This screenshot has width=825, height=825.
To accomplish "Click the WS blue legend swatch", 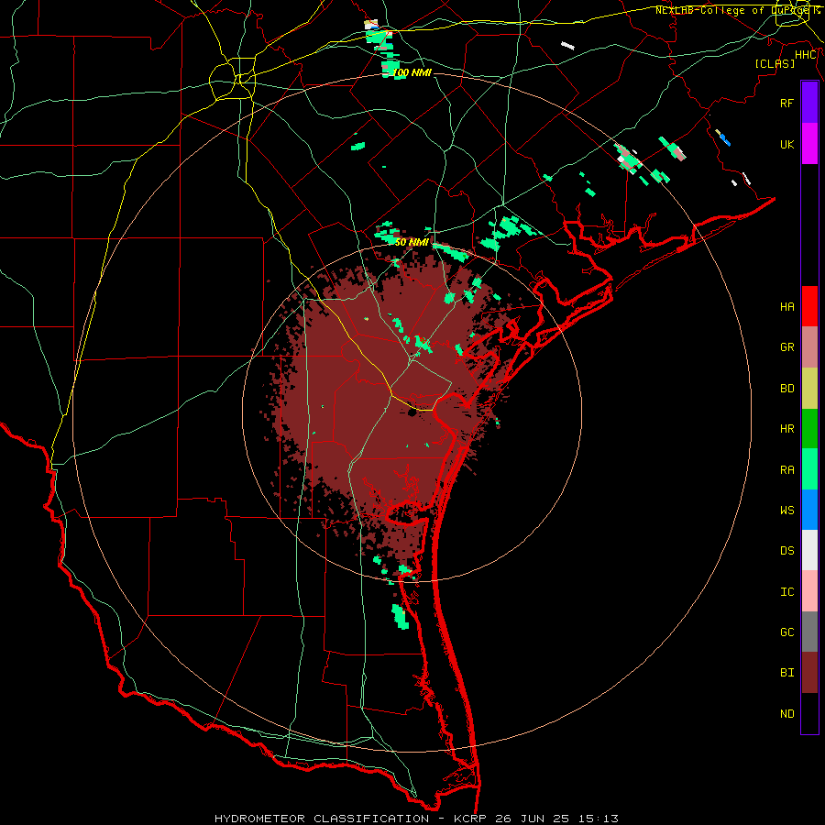I will point(809,510).
